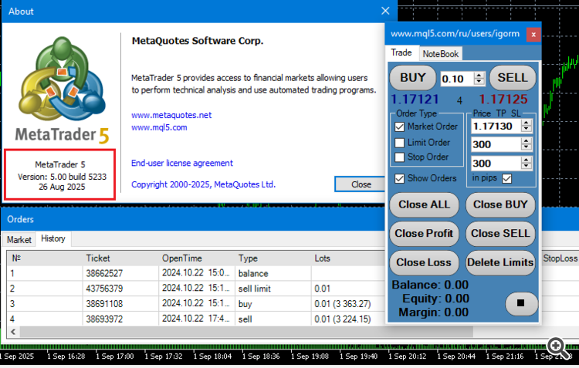Increase lot size with the up arrow

pos(479,75)
